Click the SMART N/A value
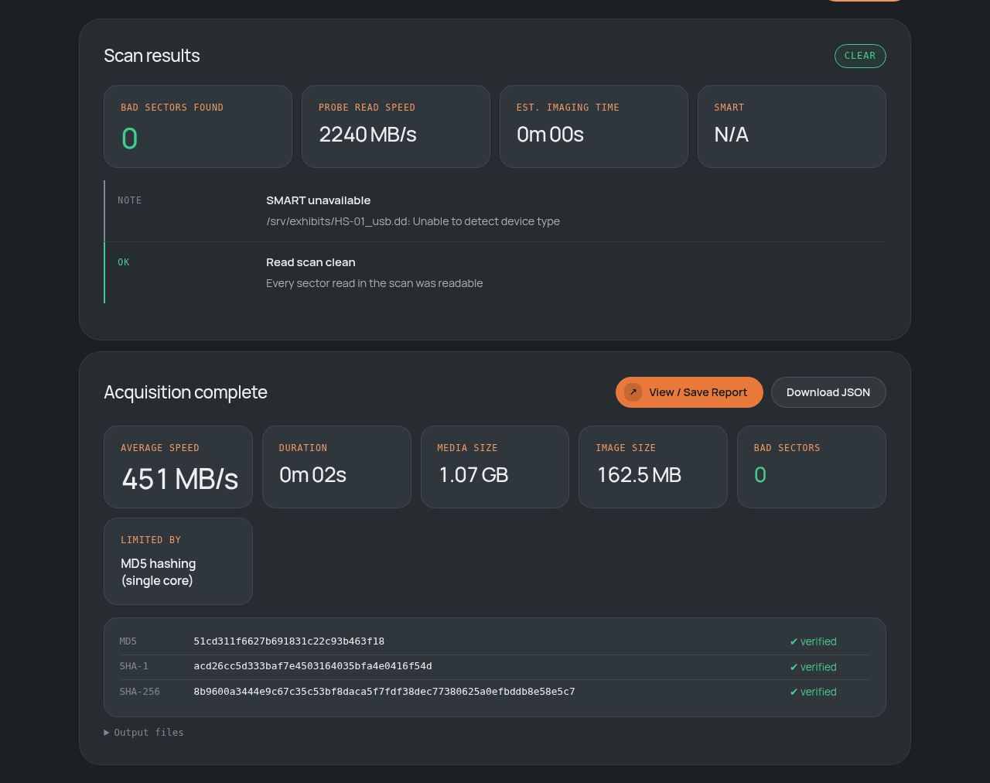The image size is (990, 783). click(731, 135)
